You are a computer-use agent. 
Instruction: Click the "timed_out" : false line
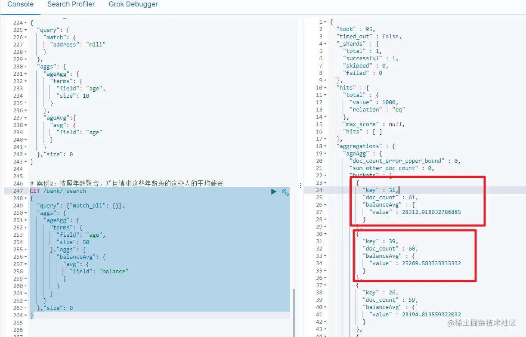coord(369,37)
